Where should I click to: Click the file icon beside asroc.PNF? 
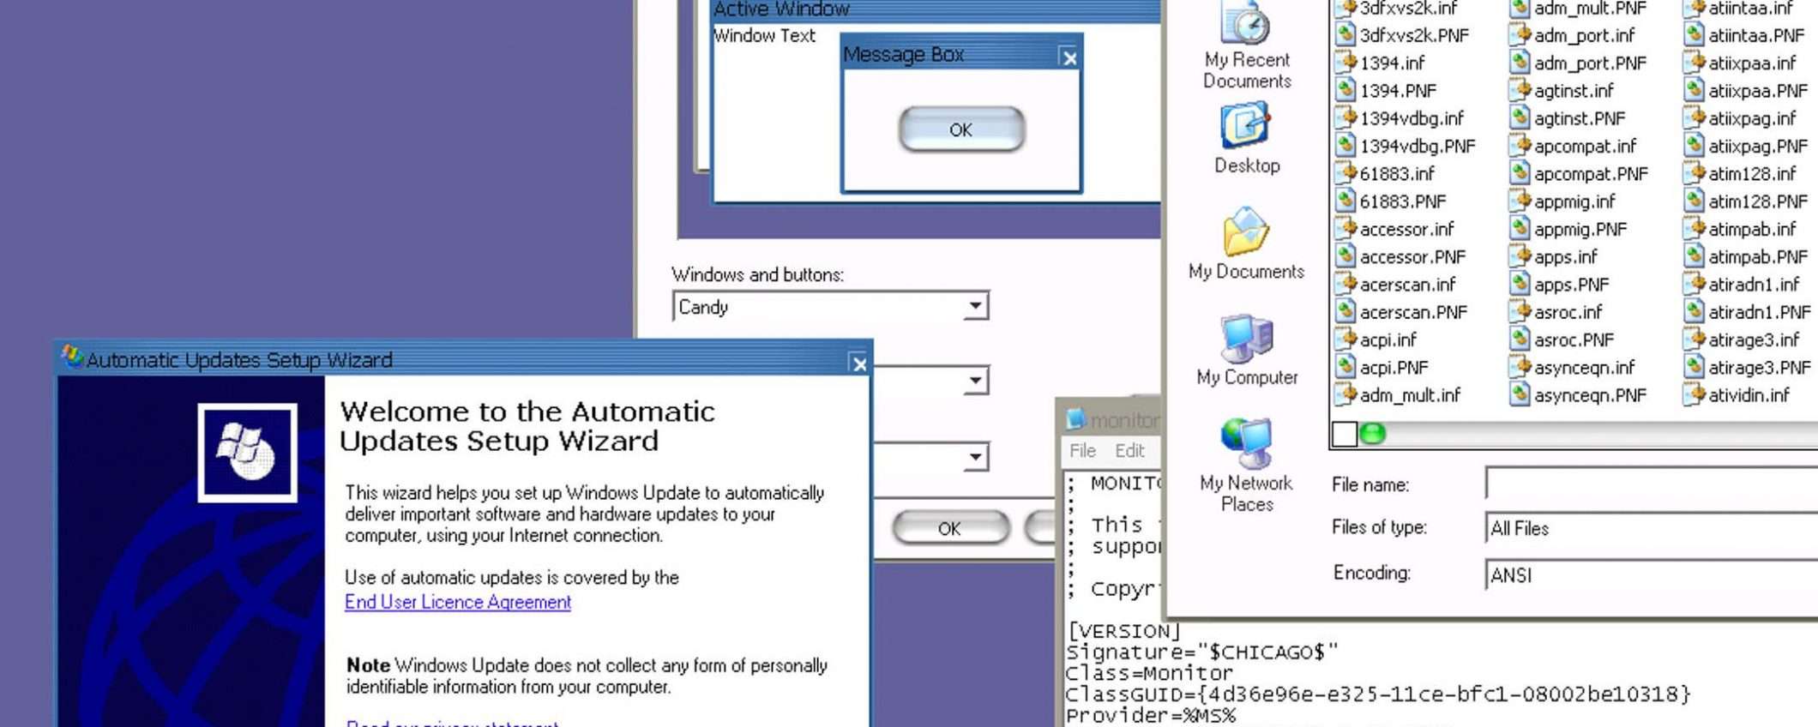pos(1520,339)
